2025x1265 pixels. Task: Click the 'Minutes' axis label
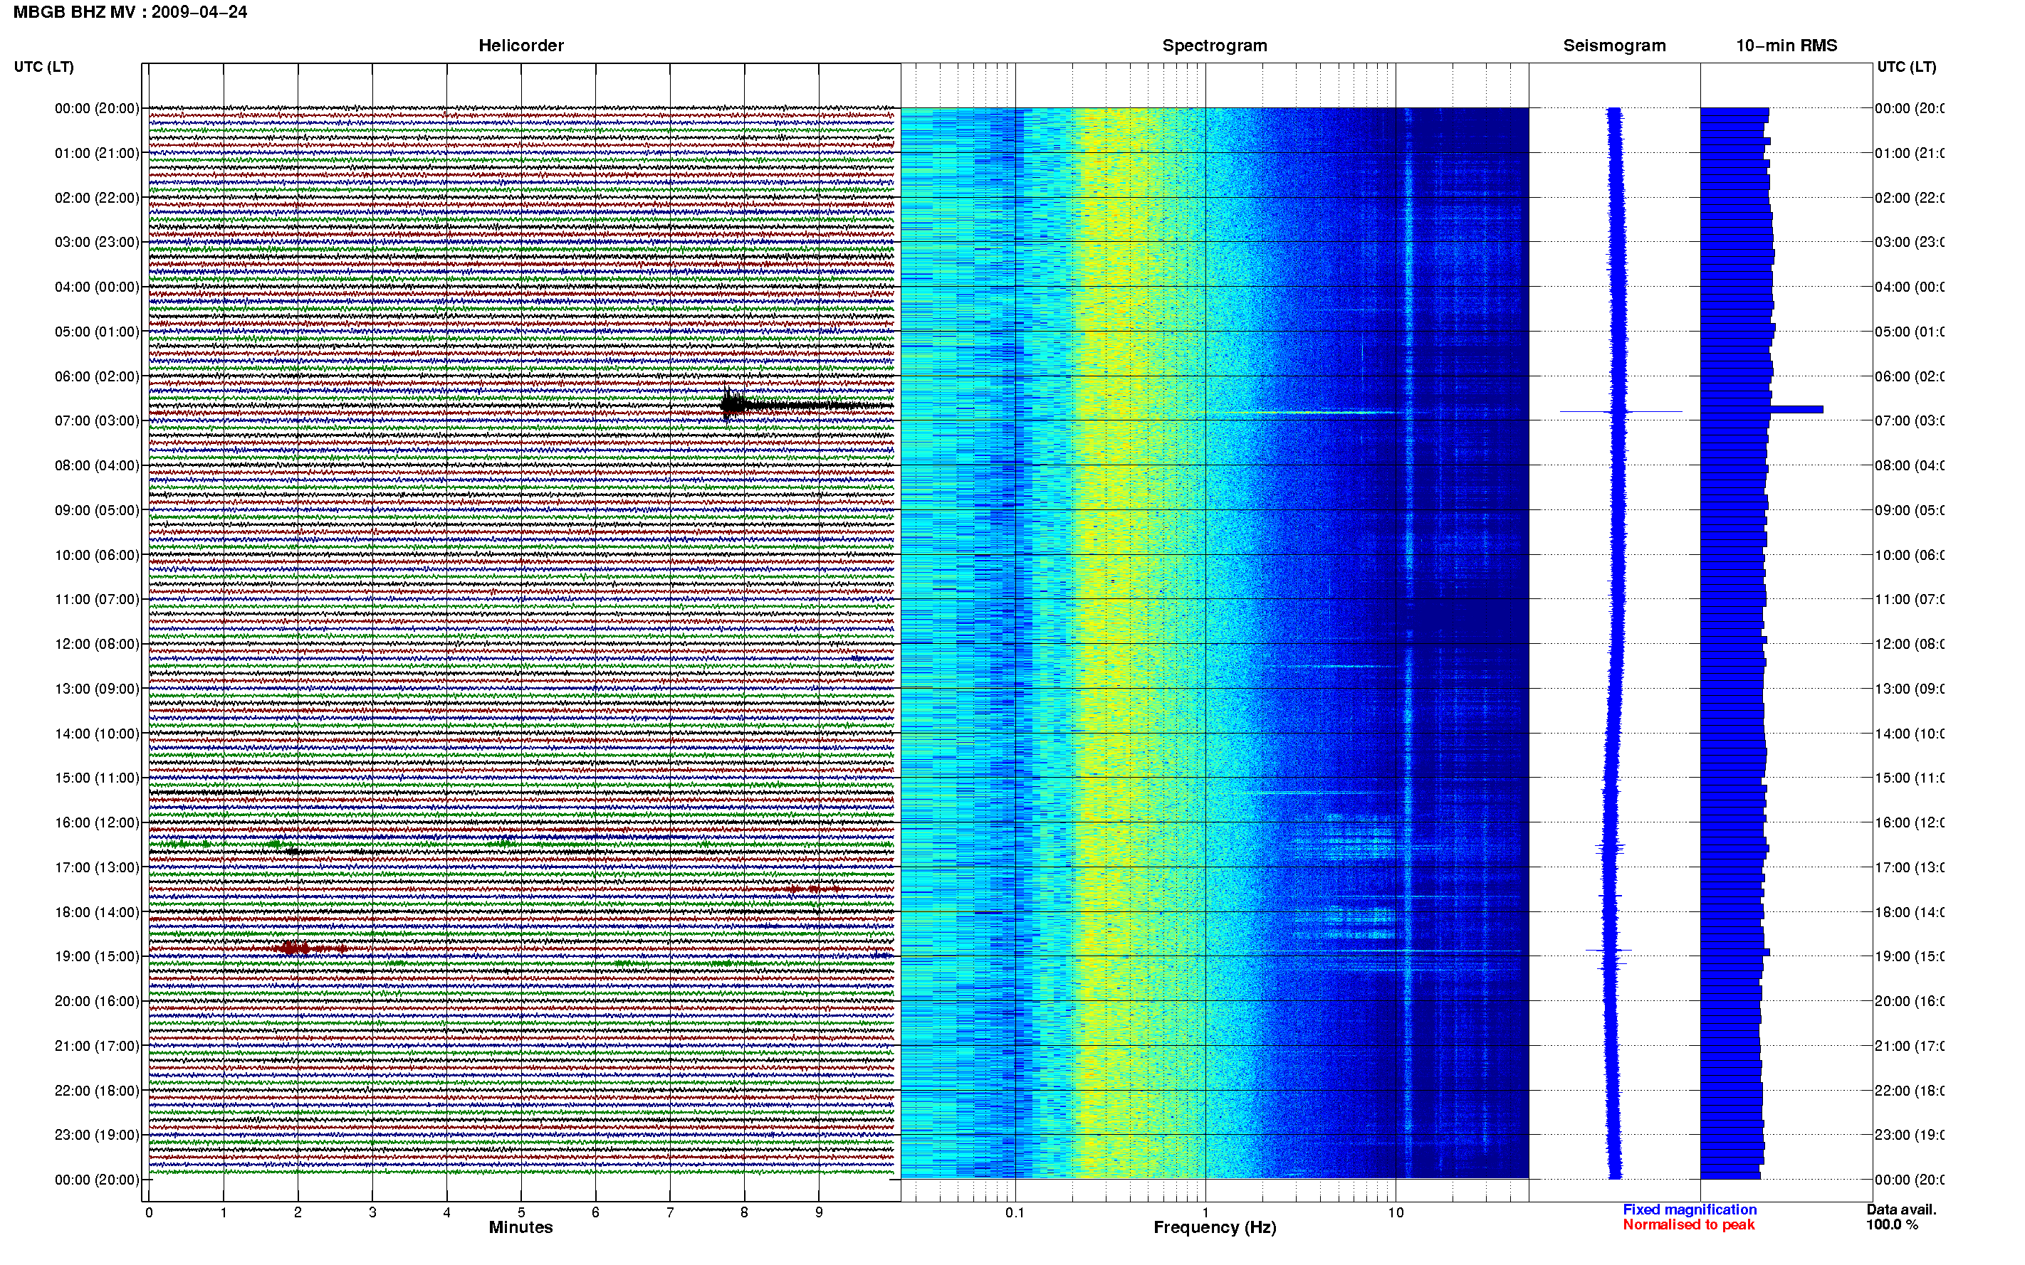(x=520, y=1227)
